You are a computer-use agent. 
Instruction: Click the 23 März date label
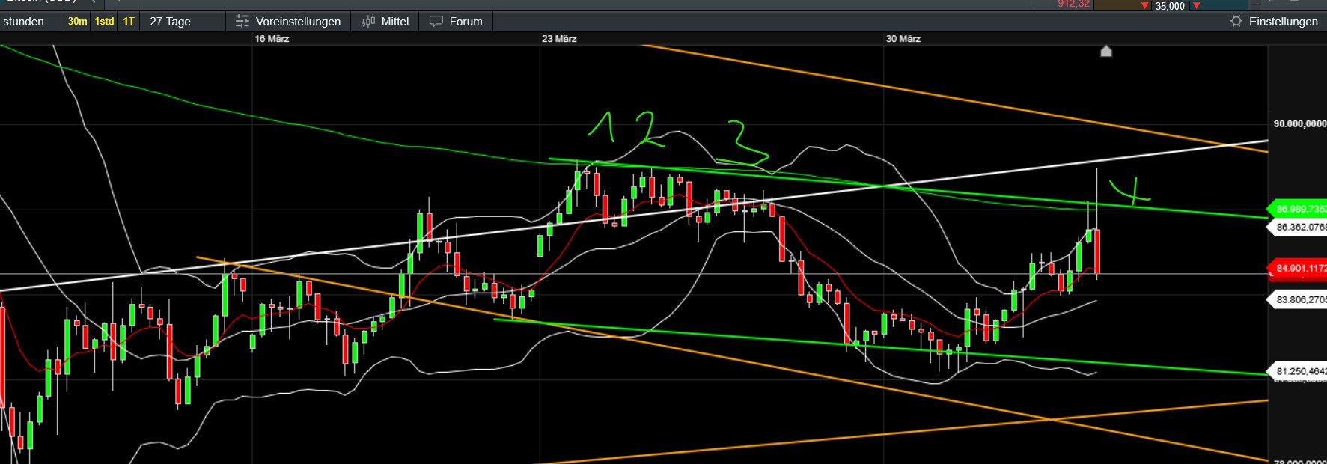(559, 39)
